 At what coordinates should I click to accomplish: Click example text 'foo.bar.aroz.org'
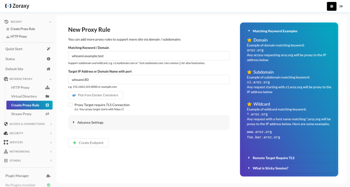264,137
